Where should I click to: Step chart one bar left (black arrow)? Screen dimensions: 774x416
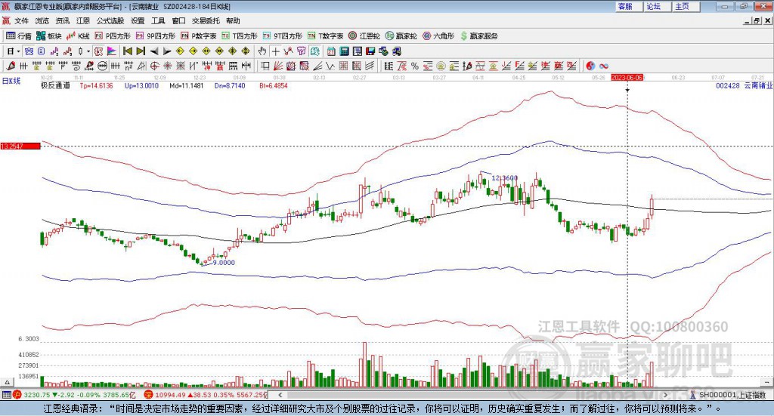[154, 51]
